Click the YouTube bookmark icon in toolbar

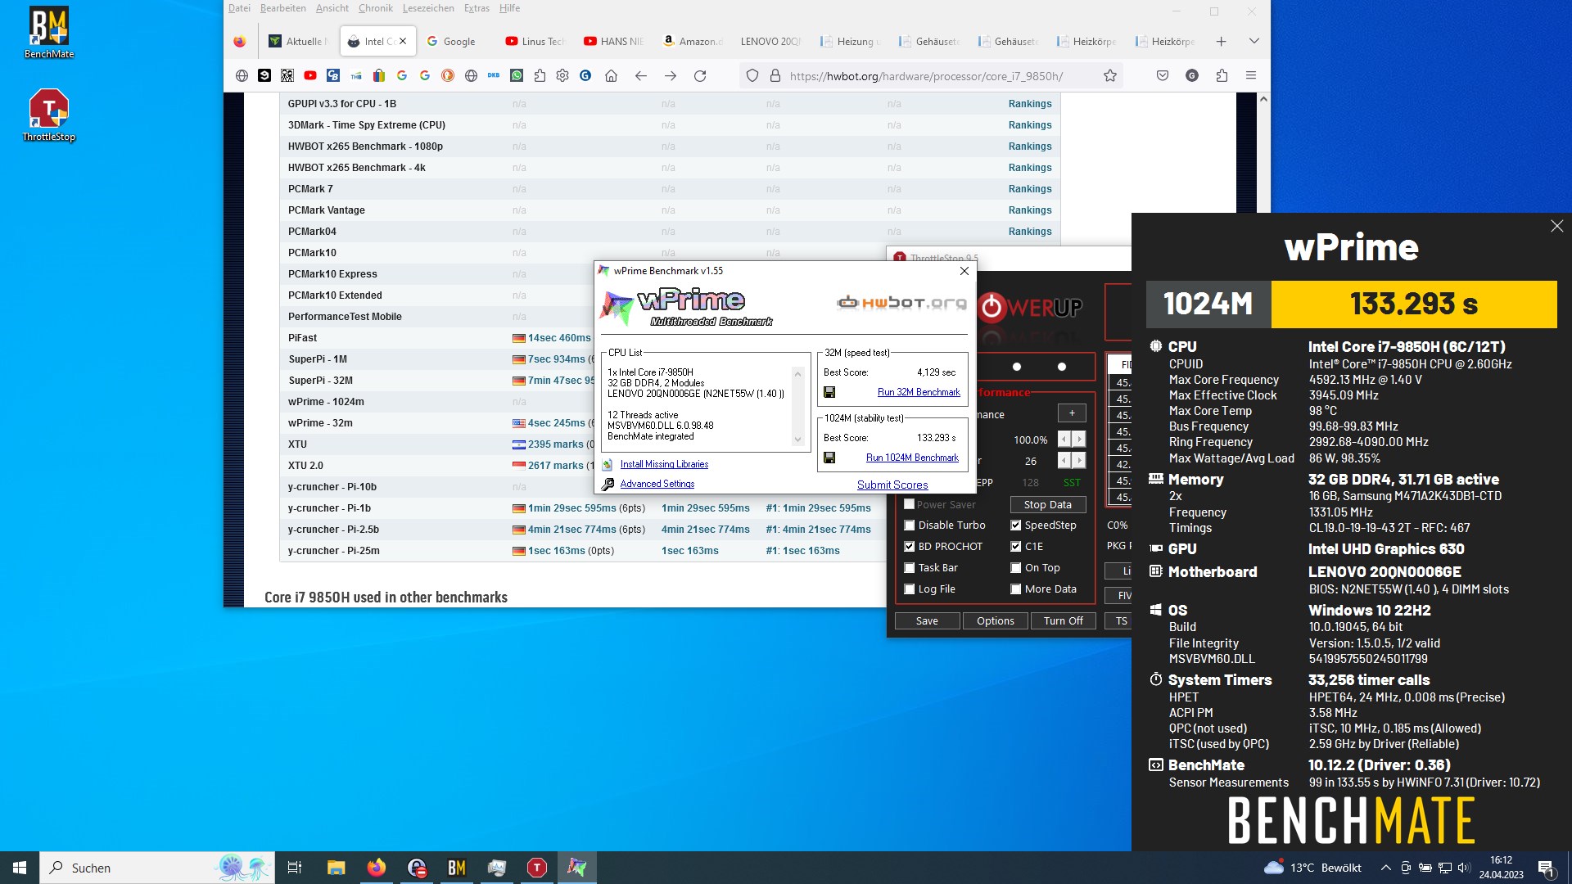(310, 75)
